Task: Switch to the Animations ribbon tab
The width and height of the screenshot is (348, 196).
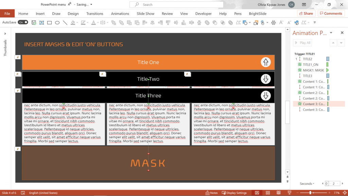Action: [x=120, y=14]
